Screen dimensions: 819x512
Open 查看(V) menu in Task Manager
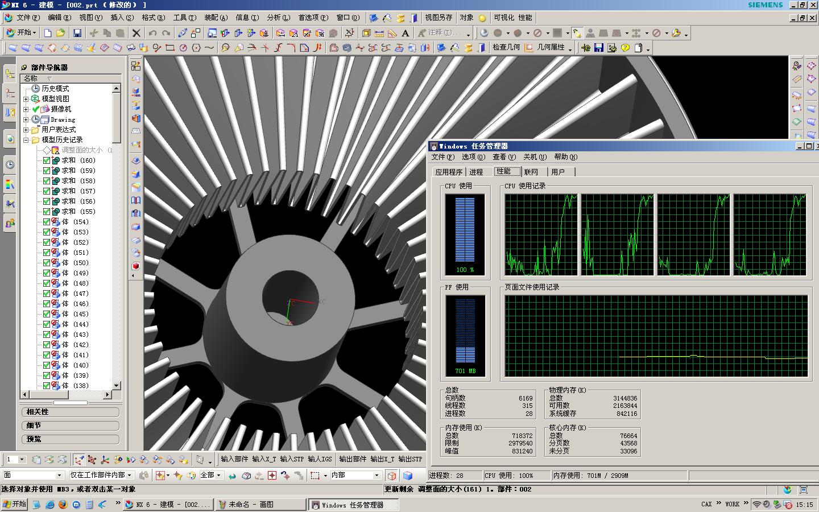click(x=504, y=157)
